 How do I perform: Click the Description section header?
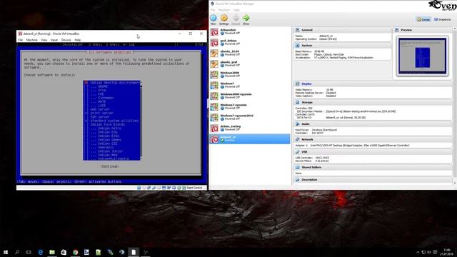373,180
